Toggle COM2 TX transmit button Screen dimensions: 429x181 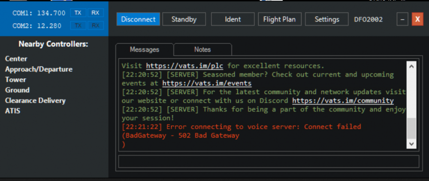tap(78, 26)
